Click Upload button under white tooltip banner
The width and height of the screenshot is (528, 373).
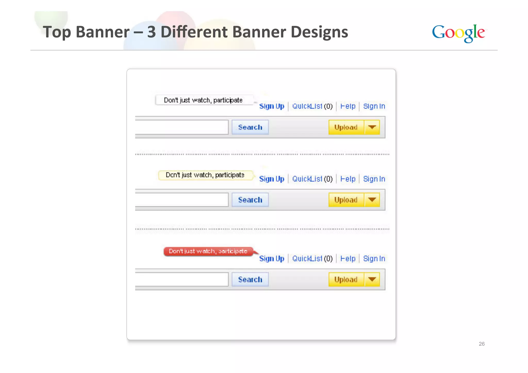[346, 127]
